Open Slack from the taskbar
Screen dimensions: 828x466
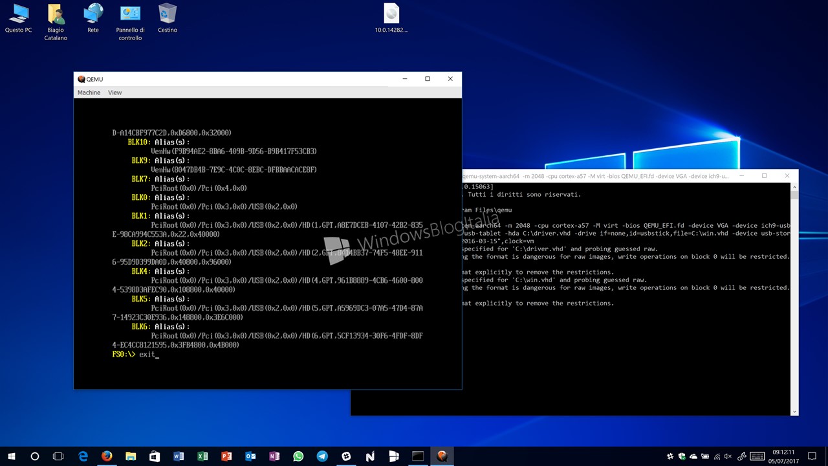tap(346, 456)
